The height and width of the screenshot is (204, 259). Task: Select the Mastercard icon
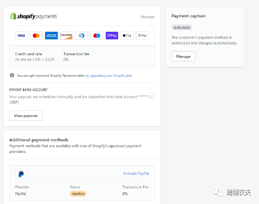[36, 36]
